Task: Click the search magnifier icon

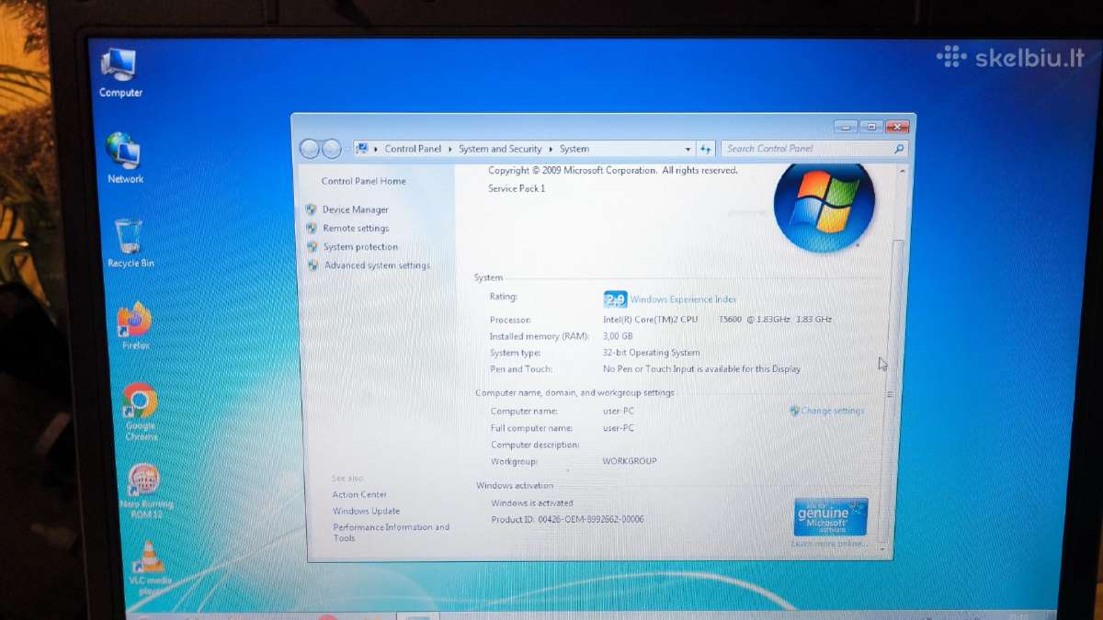Action: pyautogui.click(x=898, y=149)
